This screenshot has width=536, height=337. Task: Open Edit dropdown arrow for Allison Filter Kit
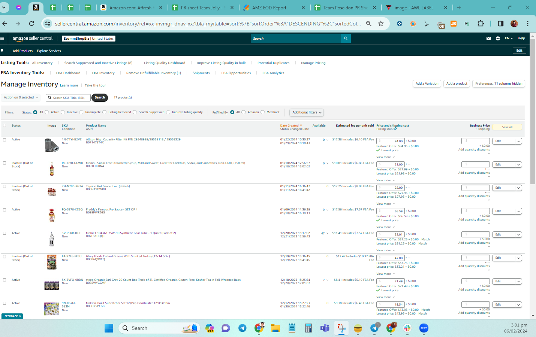519,141
